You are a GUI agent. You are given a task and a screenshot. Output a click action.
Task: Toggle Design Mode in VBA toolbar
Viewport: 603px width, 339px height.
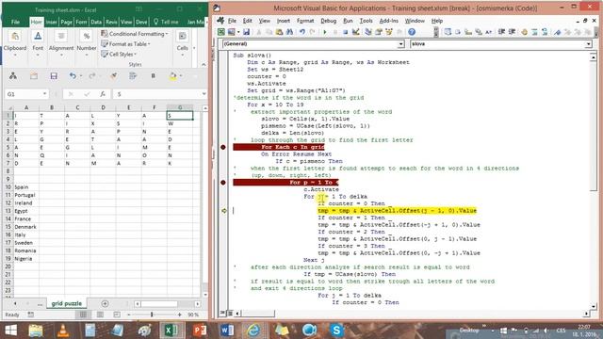point(356,32)
